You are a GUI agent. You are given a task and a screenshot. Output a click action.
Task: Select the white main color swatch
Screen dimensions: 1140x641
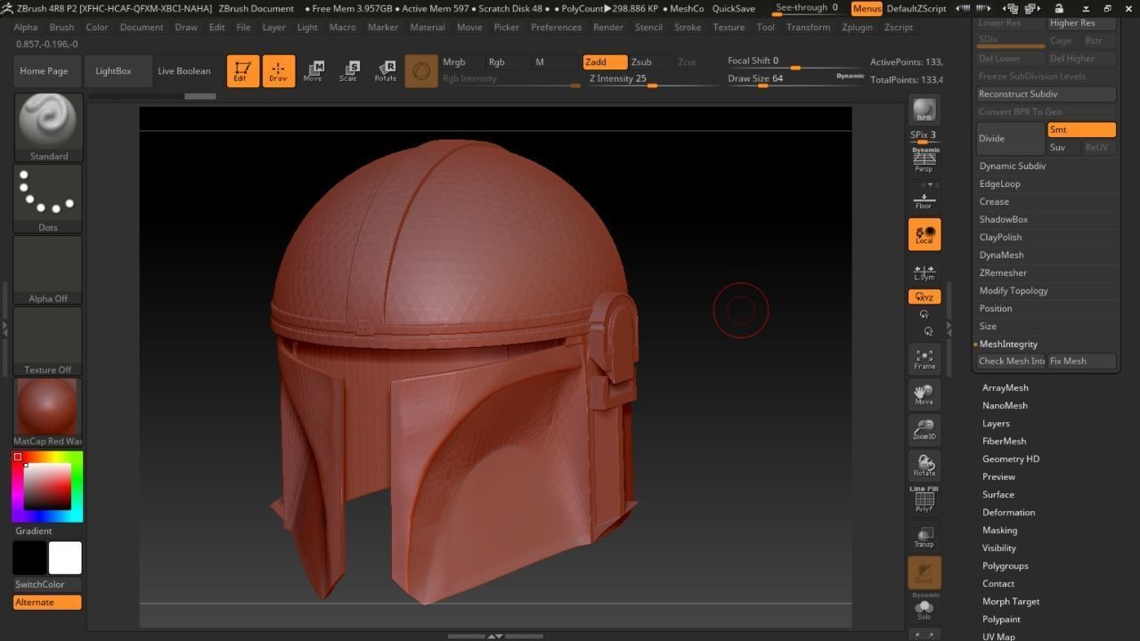point(65,558)
